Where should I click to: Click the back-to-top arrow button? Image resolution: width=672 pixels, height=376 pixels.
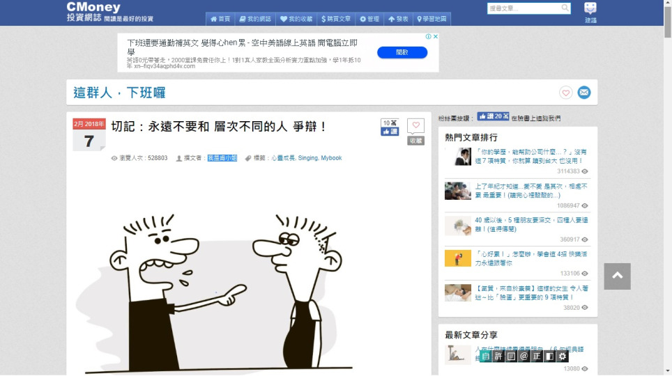[x=617, y=276]
